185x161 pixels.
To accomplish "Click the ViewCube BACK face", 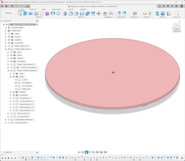I will point(177,29).
